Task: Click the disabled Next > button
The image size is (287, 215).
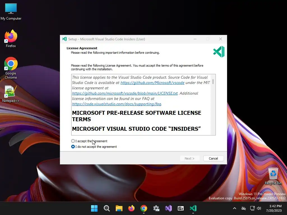Action: pos(189,158)
